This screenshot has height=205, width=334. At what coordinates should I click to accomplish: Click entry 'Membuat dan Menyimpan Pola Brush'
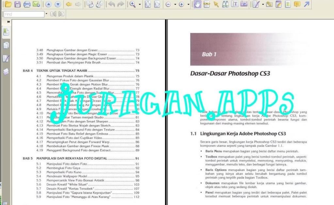point(73,63)
